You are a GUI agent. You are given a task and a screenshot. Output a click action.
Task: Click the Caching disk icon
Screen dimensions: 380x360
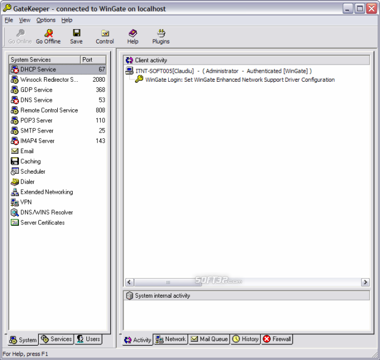coord(15,161)
